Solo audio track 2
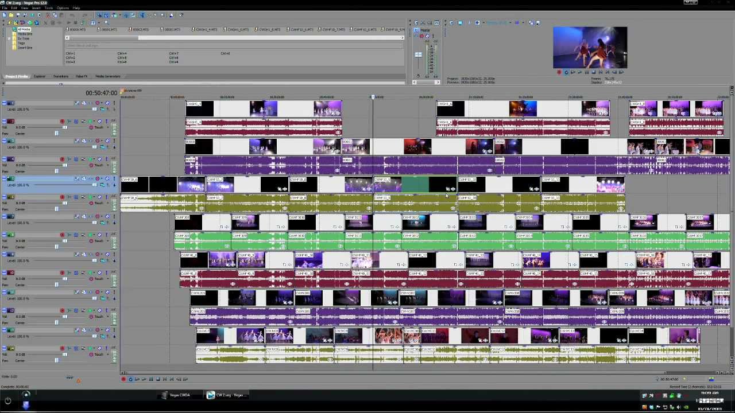This screenshot has height=413, width=735. click(x=107, y=122)
